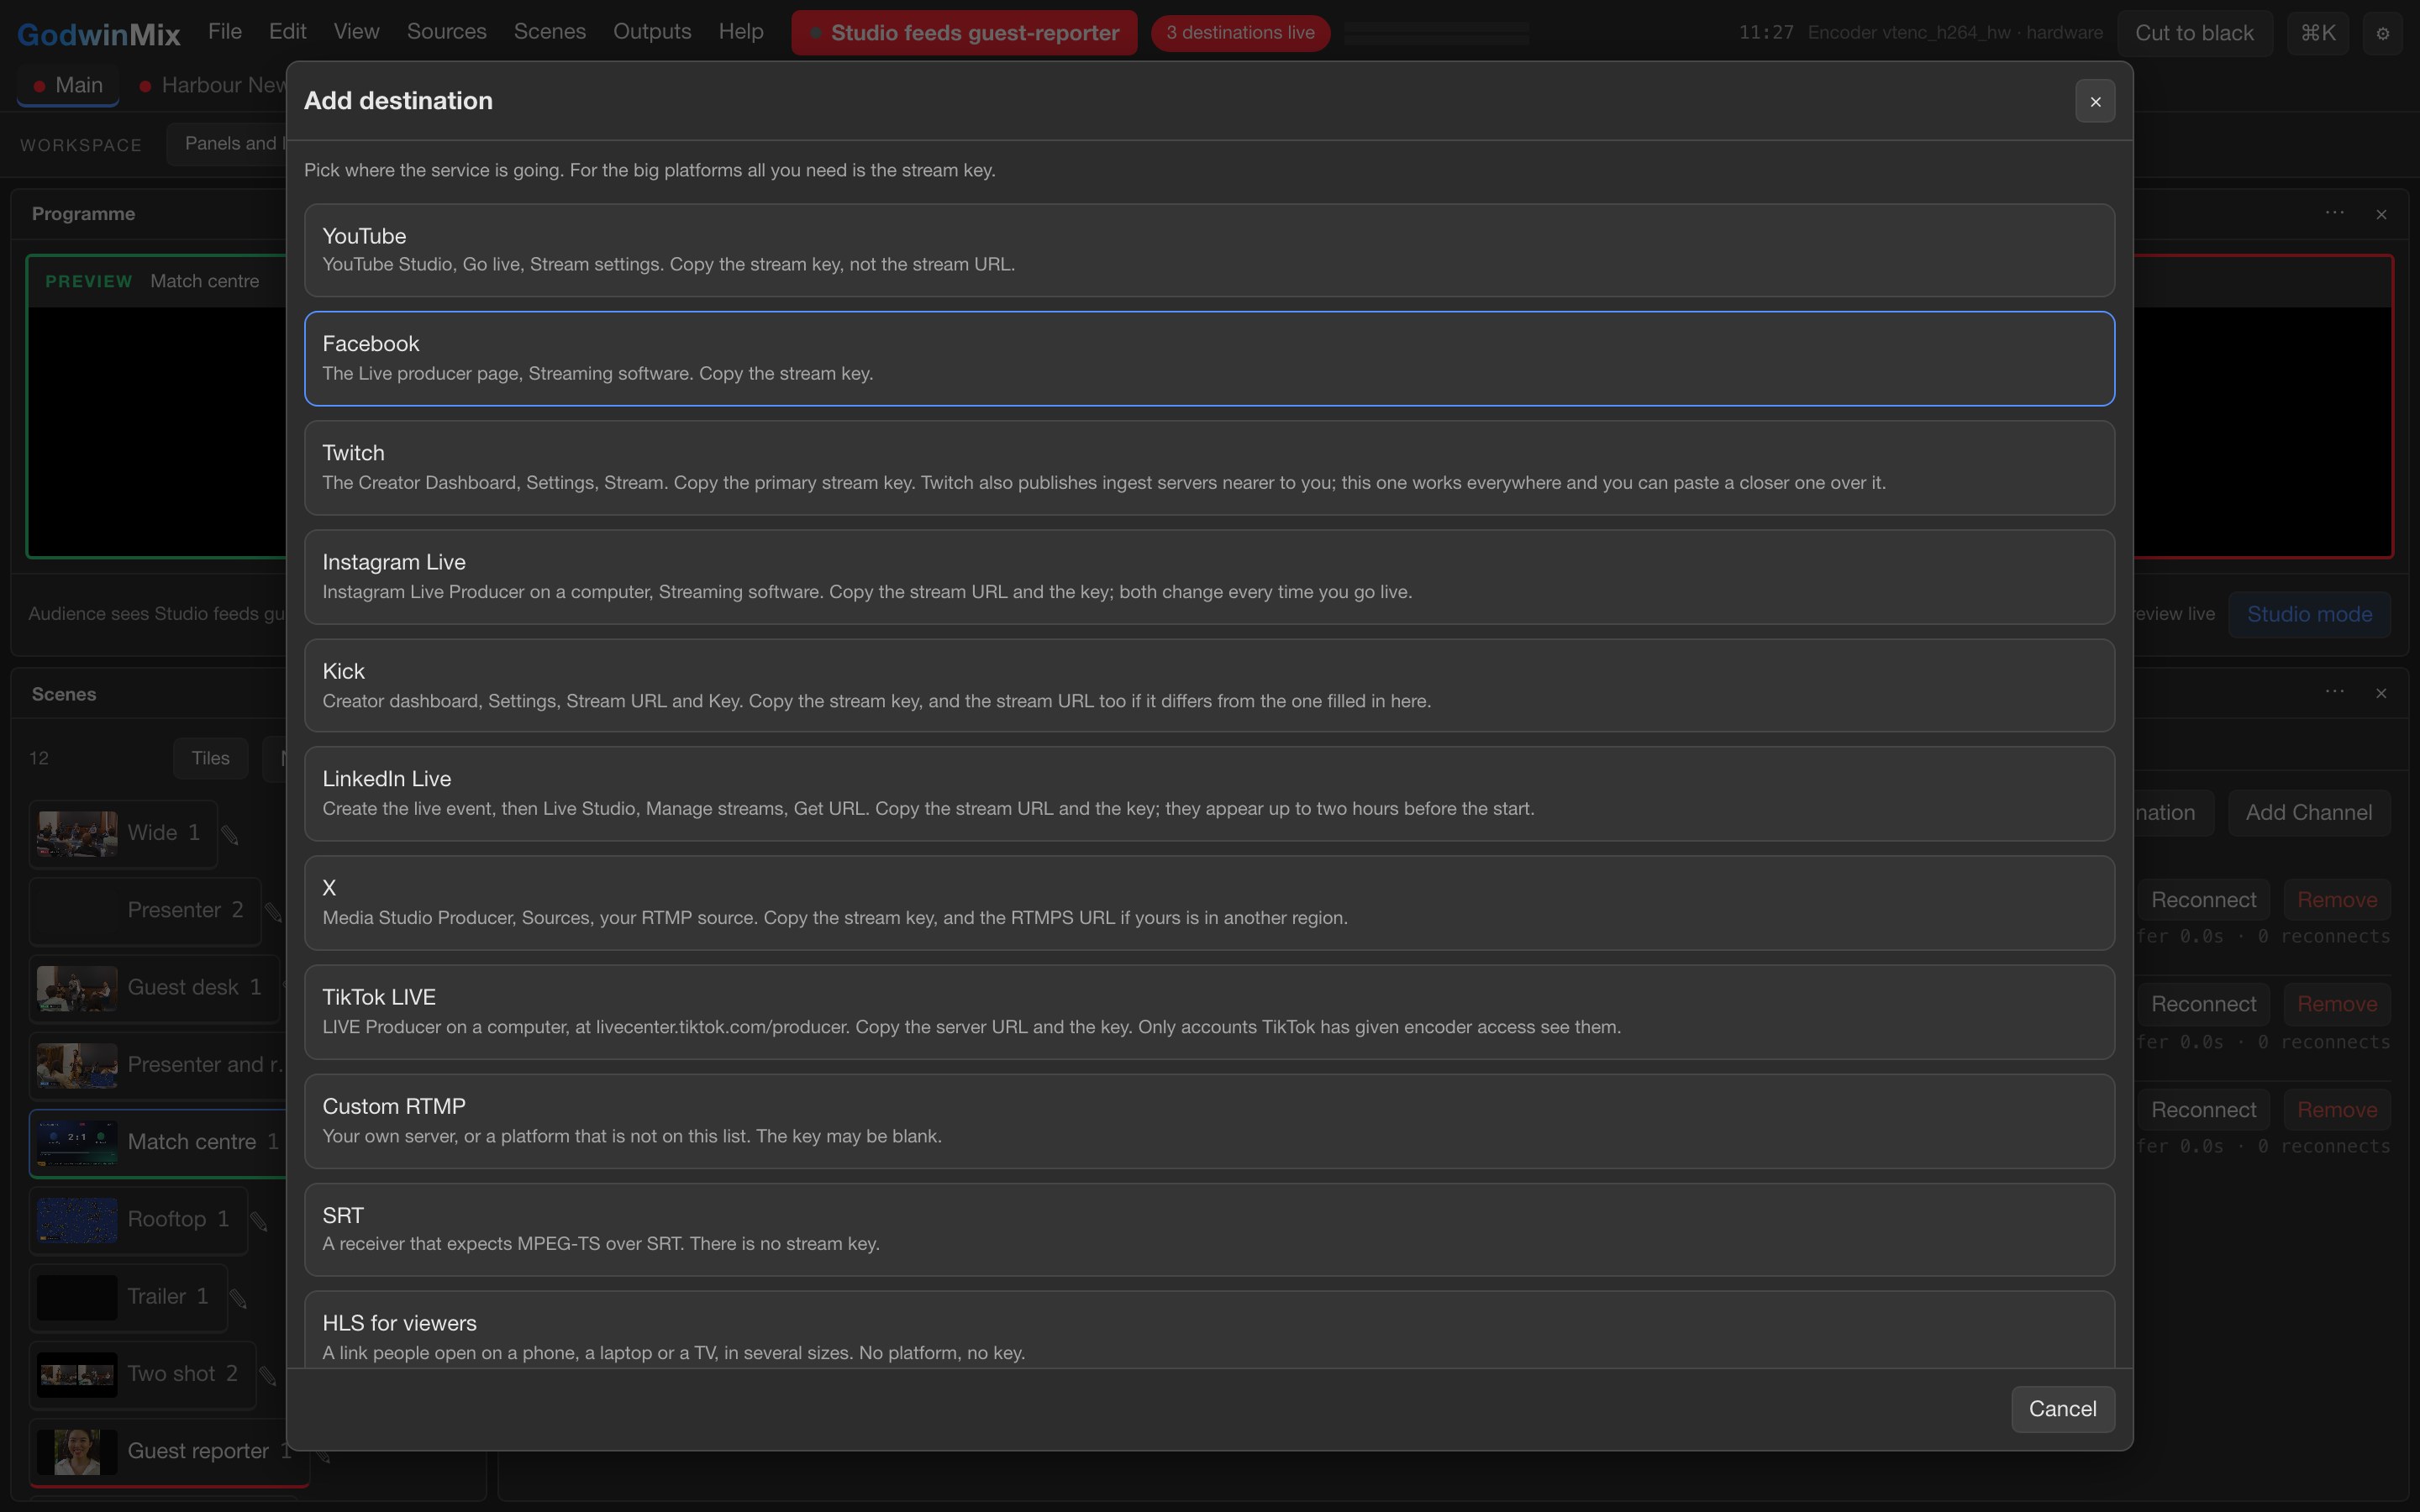The height and width of the screenshot is (1512, 2420).
Task: Select the Guest desk scene
Action: pos(154,988)
